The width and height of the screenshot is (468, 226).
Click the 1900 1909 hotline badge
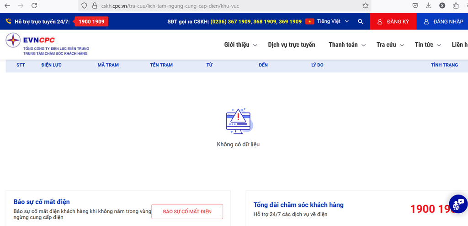[x=91, y=21]
